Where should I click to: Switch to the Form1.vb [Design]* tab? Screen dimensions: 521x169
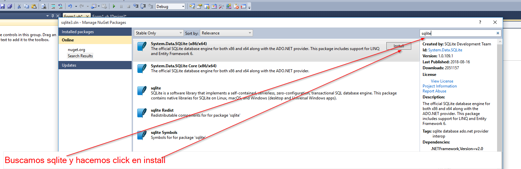pos(109,16)
